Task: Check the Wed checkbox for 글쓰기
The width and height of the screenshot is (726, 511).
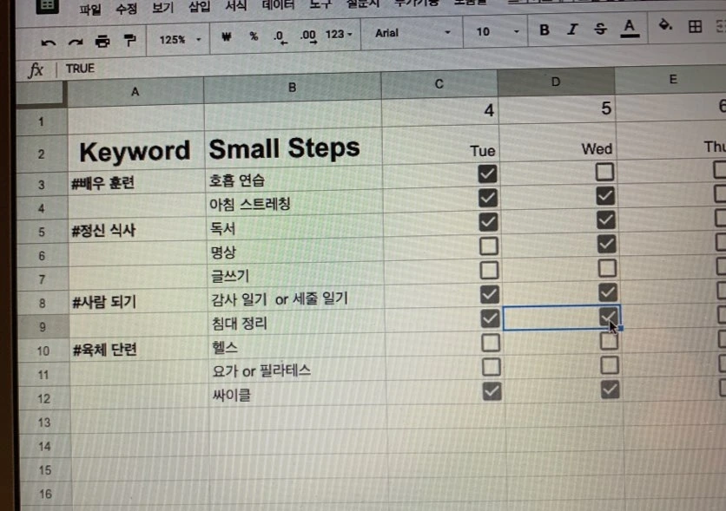Action: pyautogui.click(x=609, y=268)
